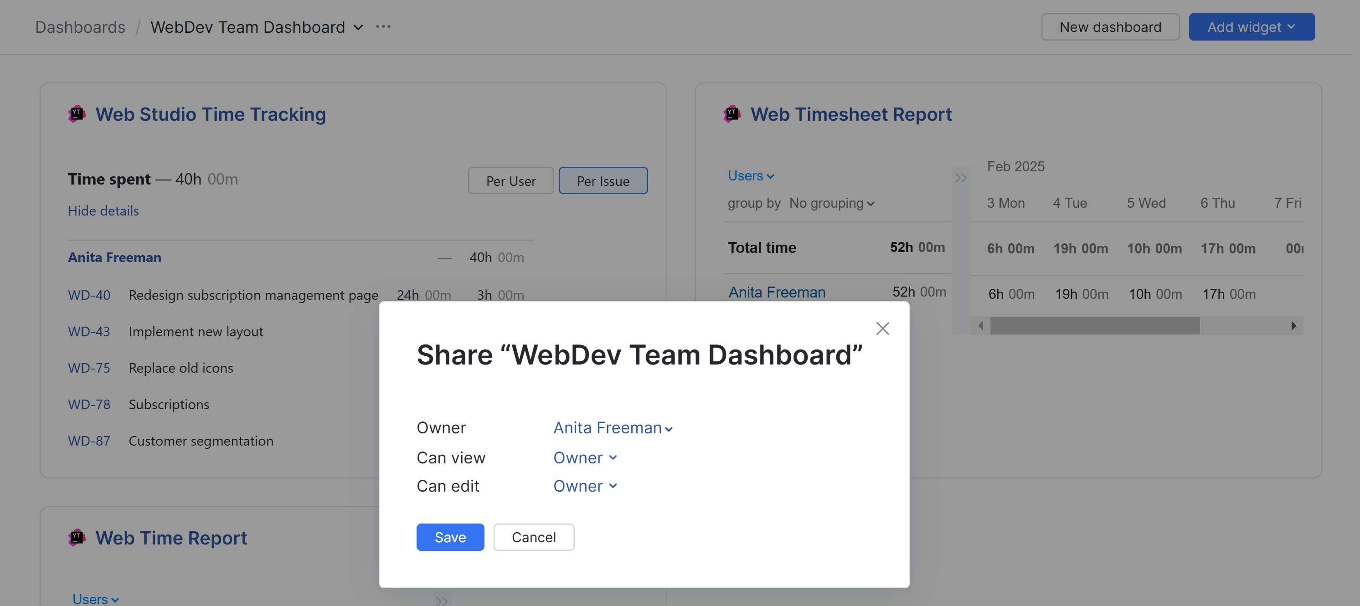Screen dimensions: 1360x606
Task: Switch time view to Per Issue
Action: [x=603, y=181]
